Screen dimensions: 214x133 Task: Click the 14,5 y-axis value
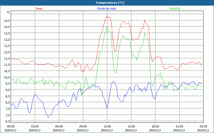pos(7,21)
